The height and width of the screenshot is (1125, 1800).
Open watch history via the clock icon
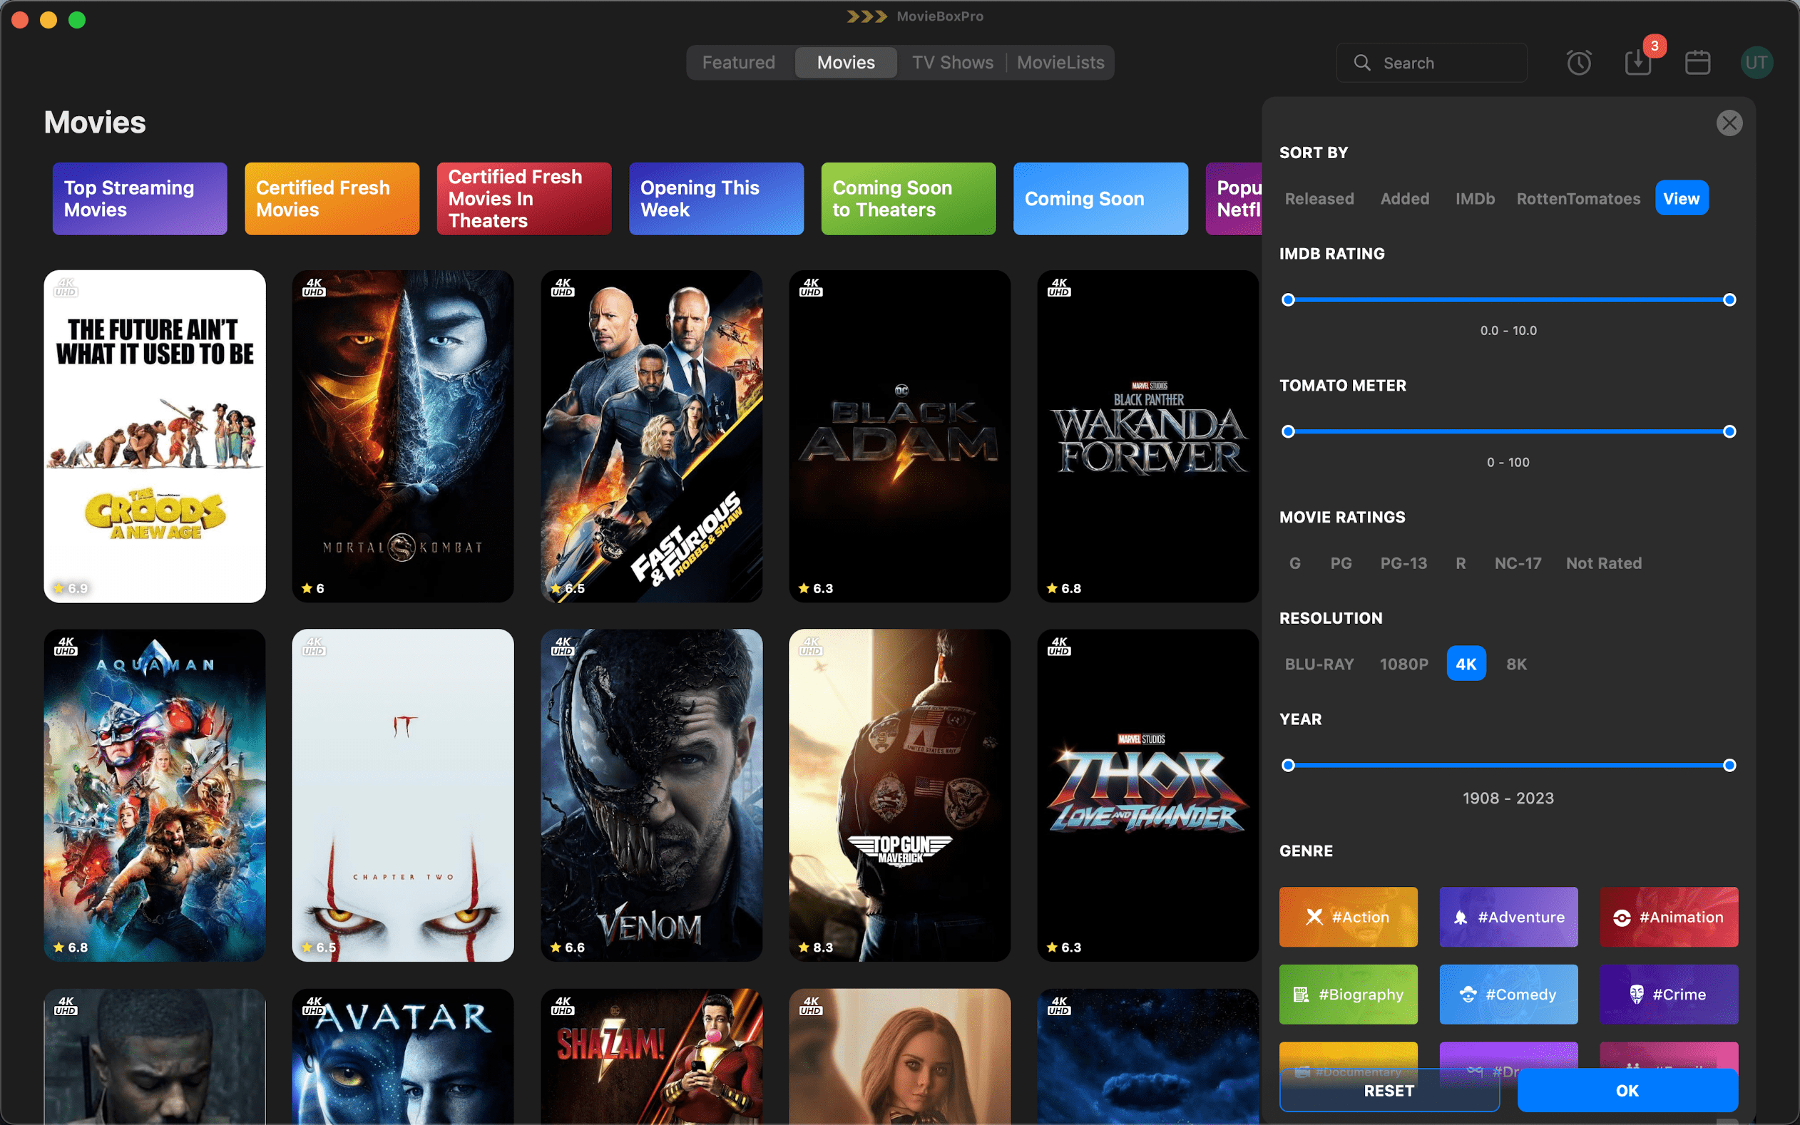click(1578, 63)
